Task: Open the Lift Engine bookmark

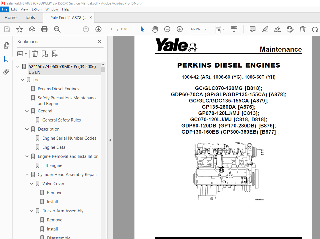Action: click(52, 165)
